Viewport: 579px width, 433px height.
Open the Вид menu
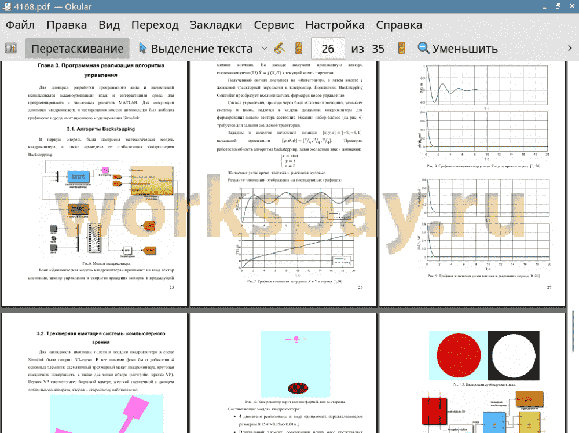pyautogui.click(x=109, y=25)
